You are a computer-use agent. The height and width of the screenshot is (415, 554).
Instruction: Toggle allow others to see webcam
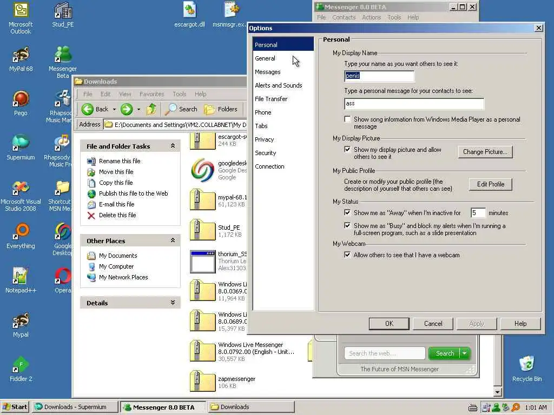[348, 255]
